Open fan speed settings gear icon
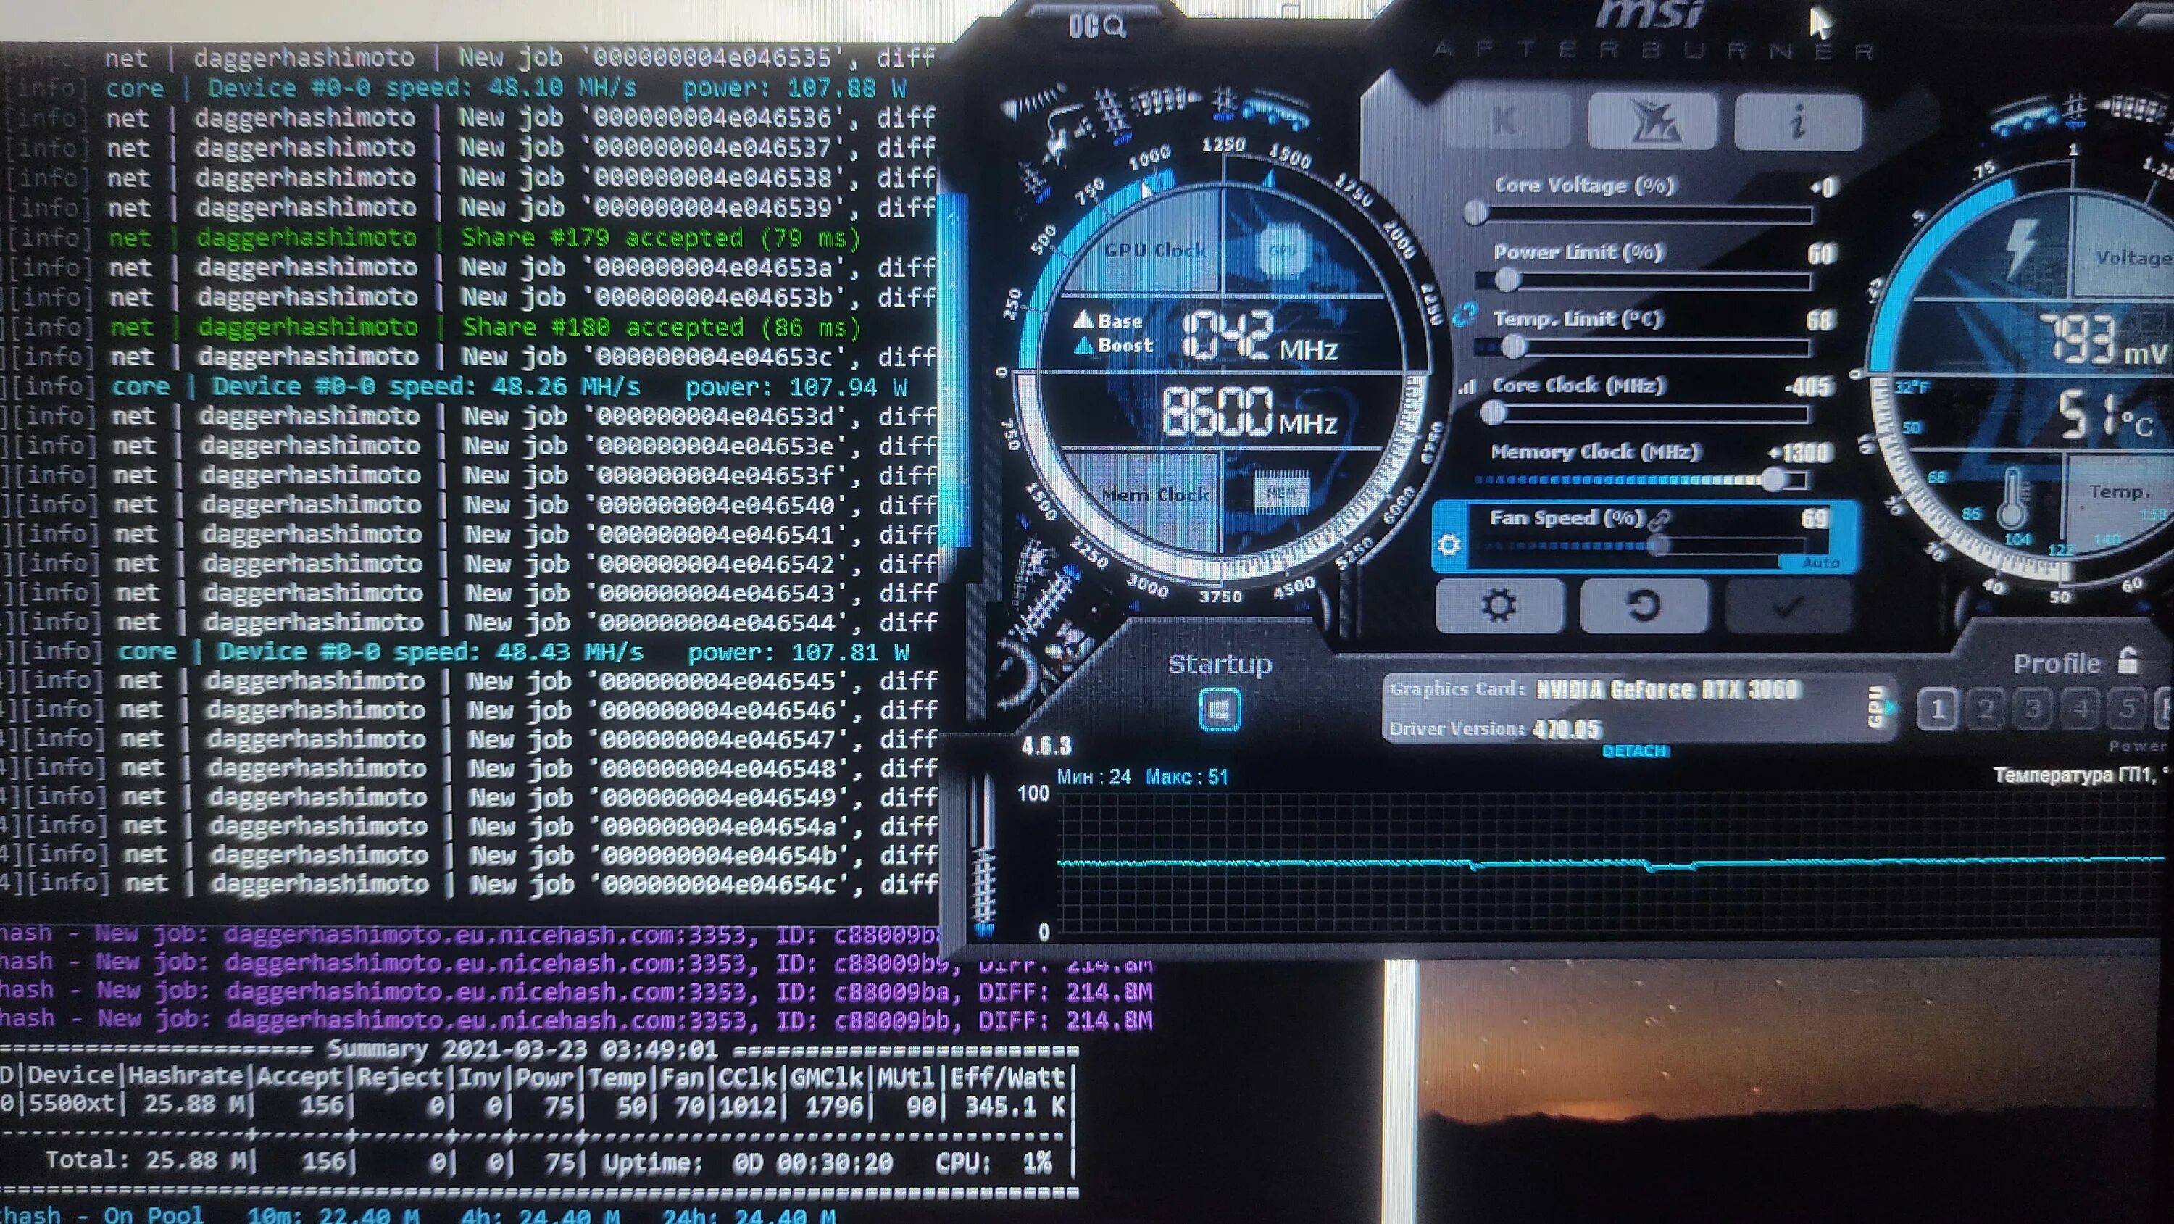 coord(1449,544)
